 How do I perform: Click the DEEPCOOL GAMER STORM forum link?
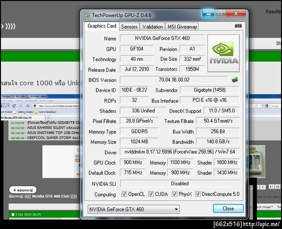coord(53,138)
